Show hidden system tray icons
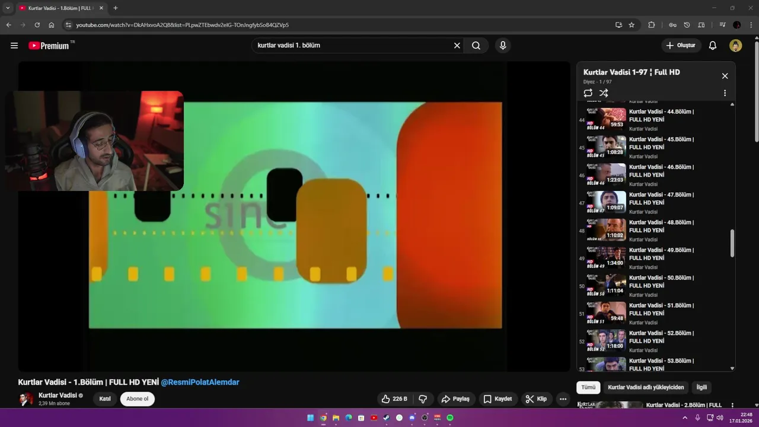This screenshot has width=759, height=427. (685, 418)
